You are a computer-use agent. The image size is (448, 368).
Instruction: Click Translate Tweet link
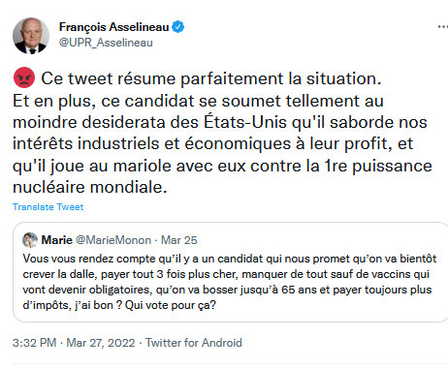(48, 207)
